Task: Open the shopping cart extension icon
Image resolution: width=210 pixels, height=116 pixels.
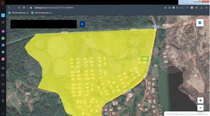Action: tap(187, 8)
